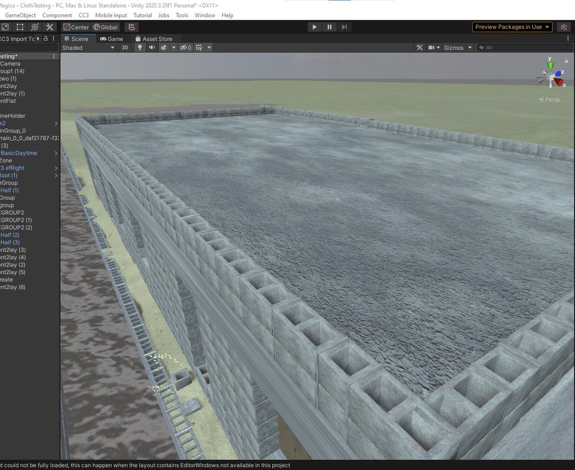The height and width of the screenshot is (470, 575).
Task: Open the CC3 Import Tool tab
Action: [17, 39]
